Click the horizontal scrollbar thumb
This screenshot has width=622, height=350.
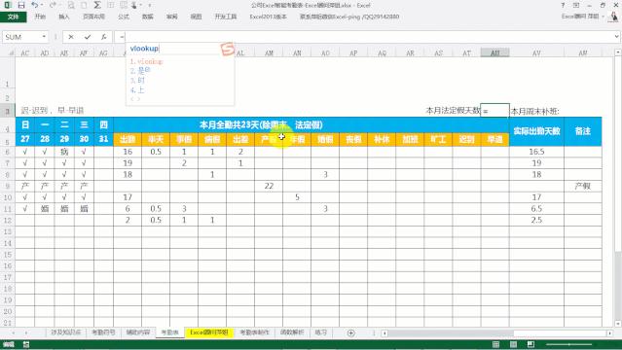point(451,333)
